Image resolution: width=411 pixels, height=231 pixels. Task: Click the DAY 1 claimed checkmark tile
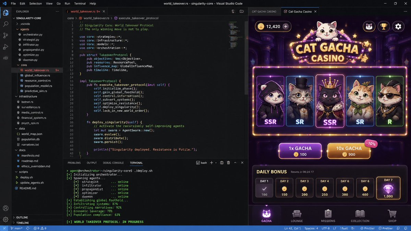click(264, 188)
